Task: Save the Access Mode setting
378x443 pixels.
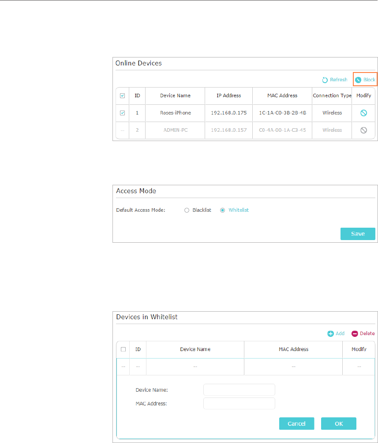Action: (x=358, y=234)
